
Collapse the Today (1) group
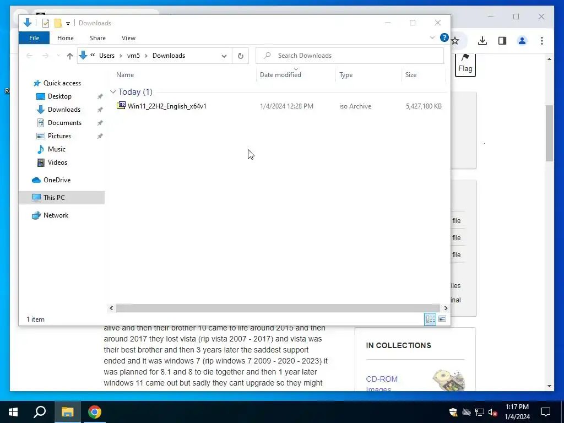113,92
